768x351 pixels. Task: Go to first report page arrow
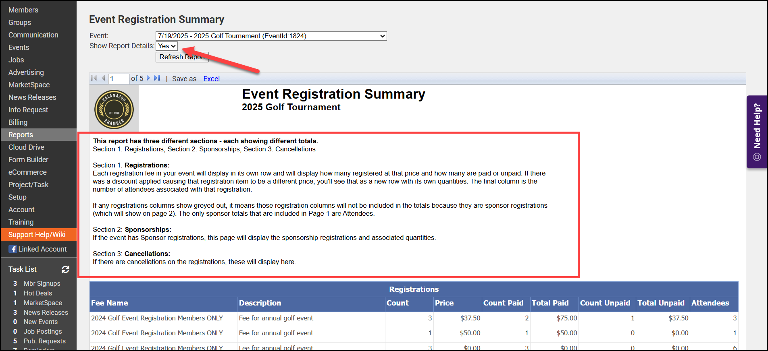pos(94,78)
